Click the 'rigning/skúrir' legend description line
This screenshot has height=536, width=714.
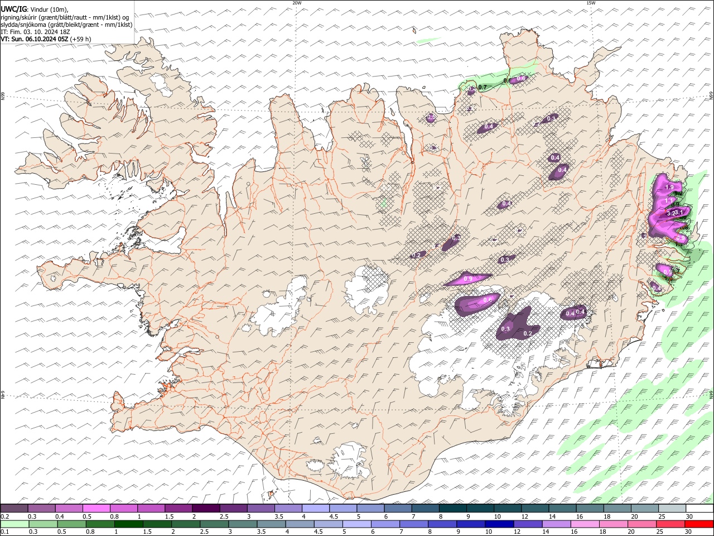(x=65, y=17)
